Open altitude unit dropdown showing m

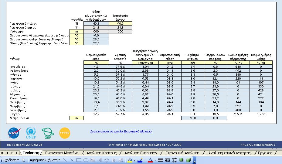coord(76,32)
